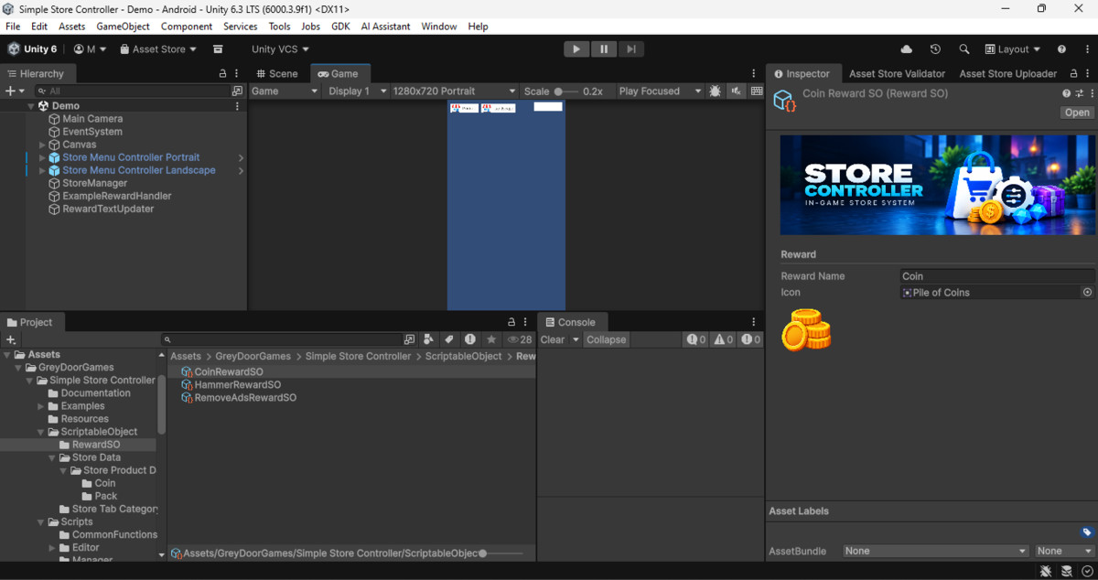Click the asset label tag icon

pos(1086,532)
